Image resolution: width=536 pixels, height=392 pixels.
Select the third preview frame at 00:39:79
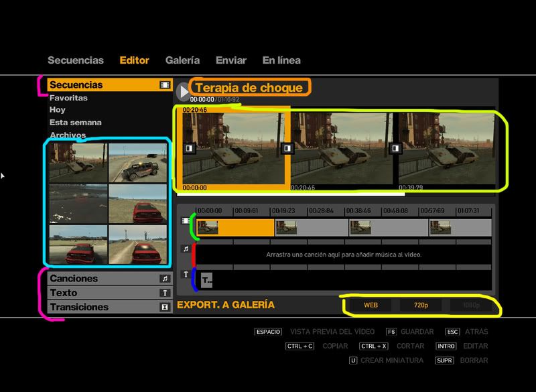point(447,148)
